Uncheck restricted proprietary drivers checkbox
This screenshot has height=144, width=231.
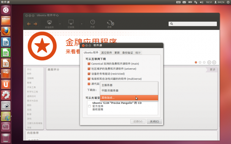pyautogui.click(x=89, y=74)
